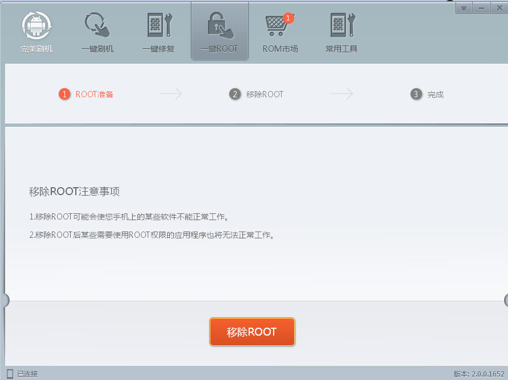Click the version number 2.0.0.1652
This screenshot has width=508, height=380.
[x=488, y=374]
